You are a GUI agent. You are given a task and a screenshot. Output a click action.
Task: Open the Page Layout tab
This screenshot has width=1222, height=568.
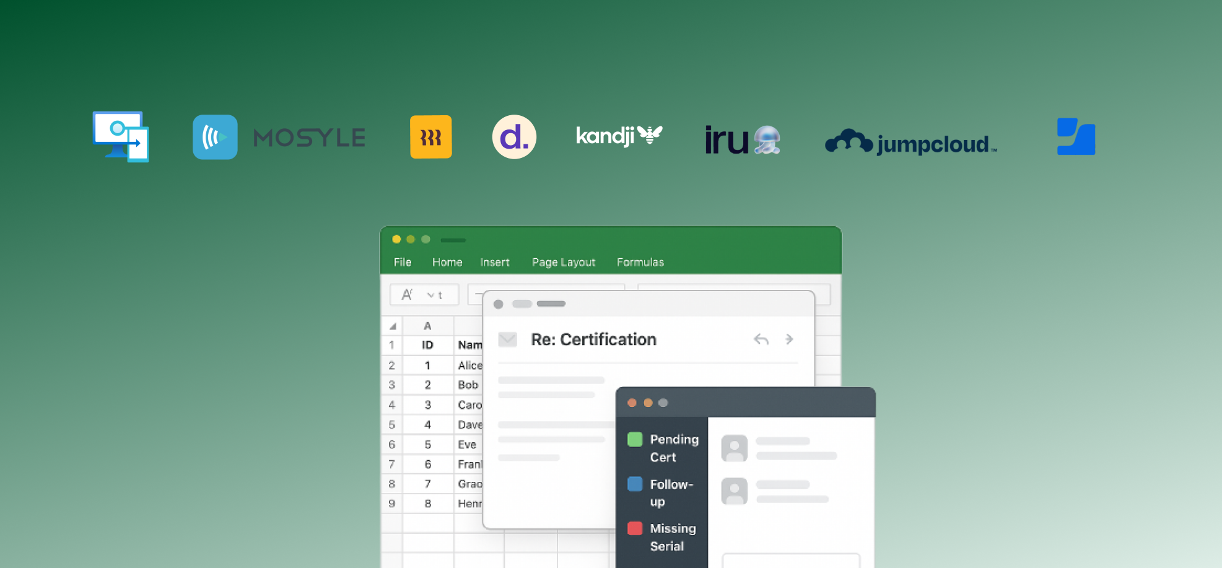[564, 262]
